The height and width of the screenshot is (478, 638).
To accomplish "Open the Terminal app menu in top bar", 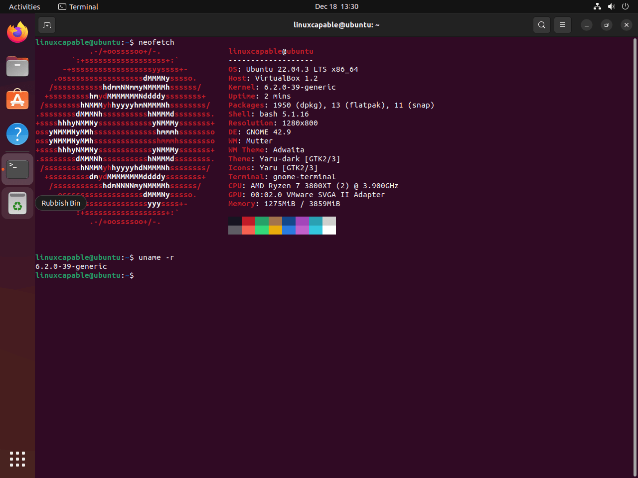I will pyautogui.click(x=78, y=6).
